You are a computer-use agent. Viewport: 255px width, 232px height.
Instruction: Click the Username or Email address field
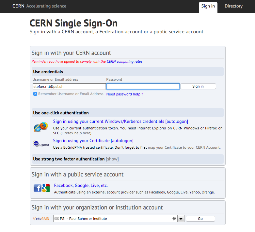pos(69,87)
